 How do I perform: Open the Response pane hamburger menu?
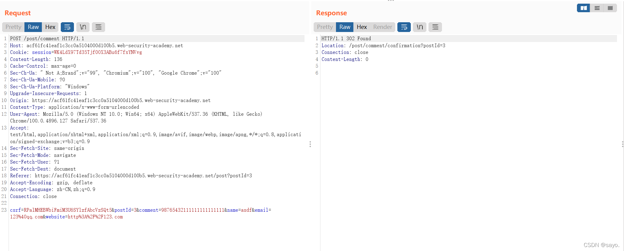(x=435, y=27)
